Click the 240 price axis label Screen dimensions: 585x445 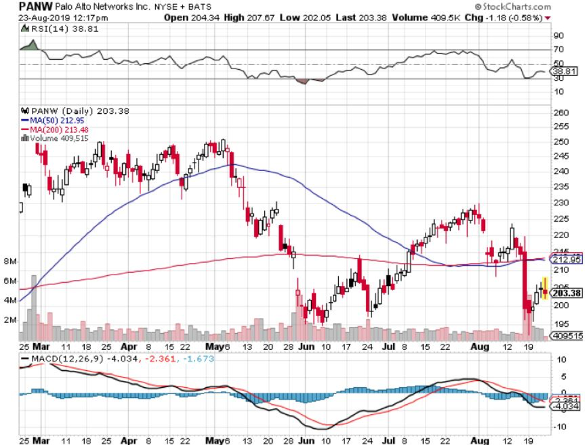561,172
